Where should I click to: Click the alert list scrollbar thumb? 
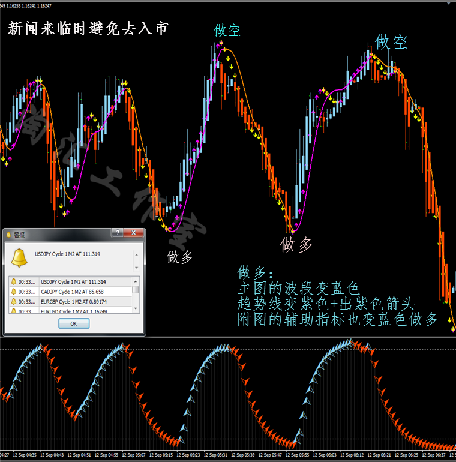point(136,290)
